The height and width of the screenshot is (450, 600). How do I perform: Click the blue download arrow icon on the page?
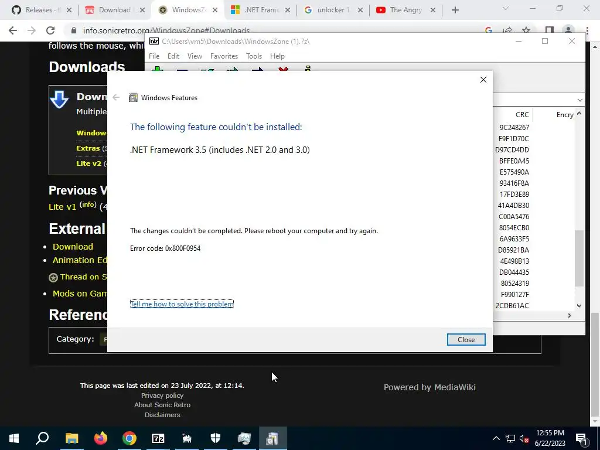[x=59, y=100]
